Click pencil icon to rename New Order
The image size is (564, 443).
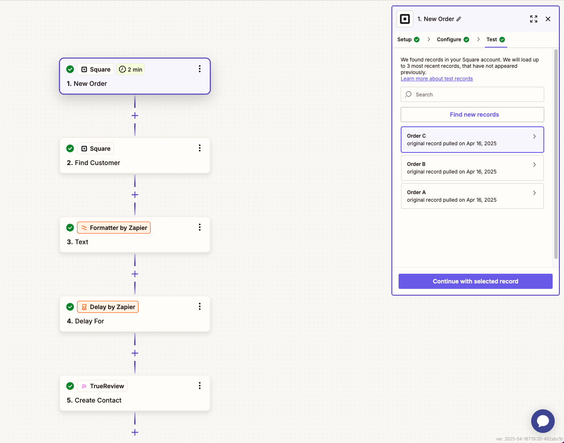tap(459, 19)
